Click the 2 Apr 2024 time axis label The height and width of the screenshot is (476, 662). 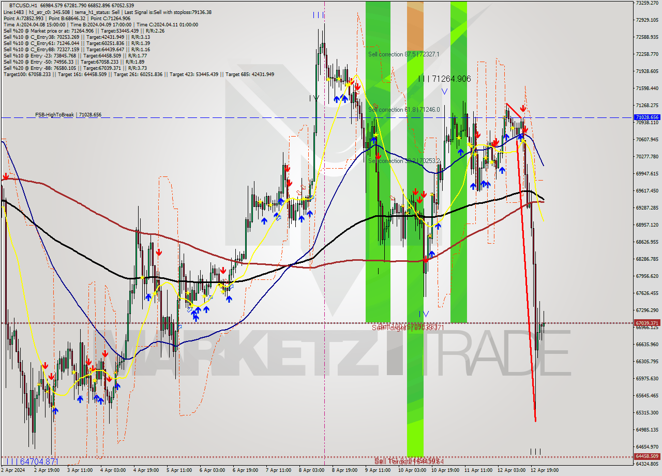pos(12,470)
